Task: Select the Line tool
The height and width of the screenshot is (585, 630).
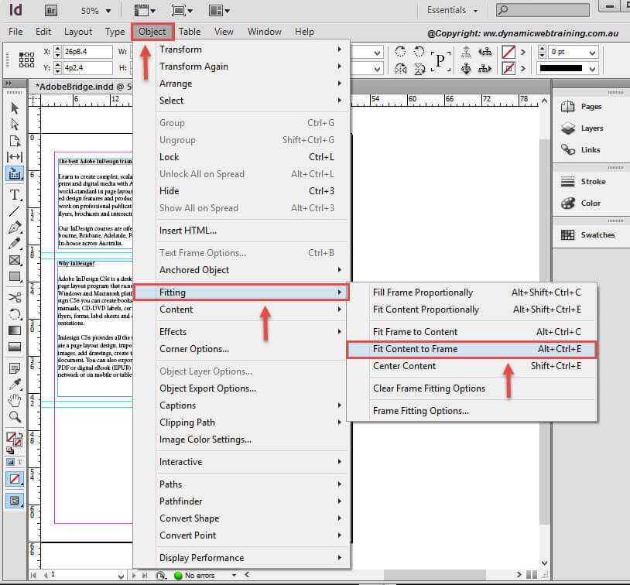Action: point(15,211)
